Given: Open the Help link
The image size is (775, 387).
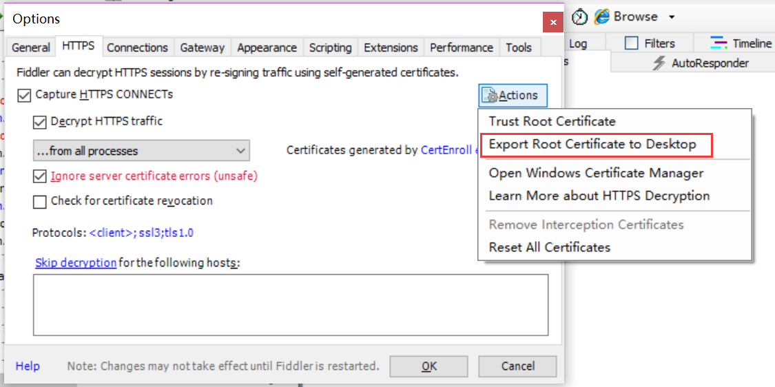Looking at the screenshot, I should [28, 366].
